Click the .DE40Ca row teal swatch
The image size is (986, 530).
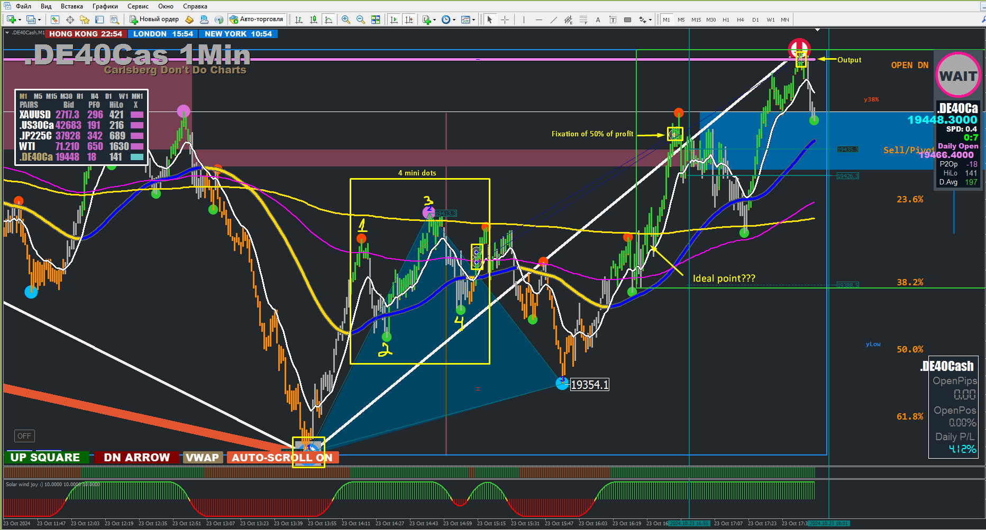click(x=137, y=157)
